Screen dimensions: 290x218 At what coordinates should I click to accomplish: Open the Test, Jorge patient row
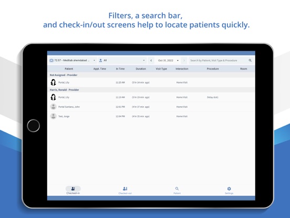[x=151, y=116]
